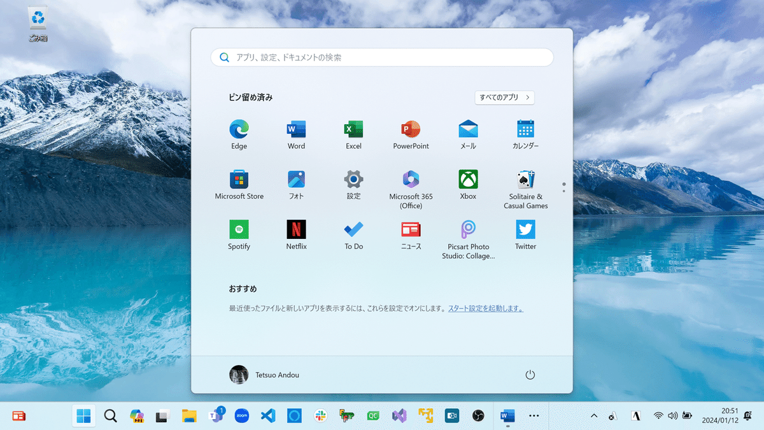The height and width of the screenshot is (430, 764).
Task: Open taskbar Search magnifier
Action: [110, 416]
